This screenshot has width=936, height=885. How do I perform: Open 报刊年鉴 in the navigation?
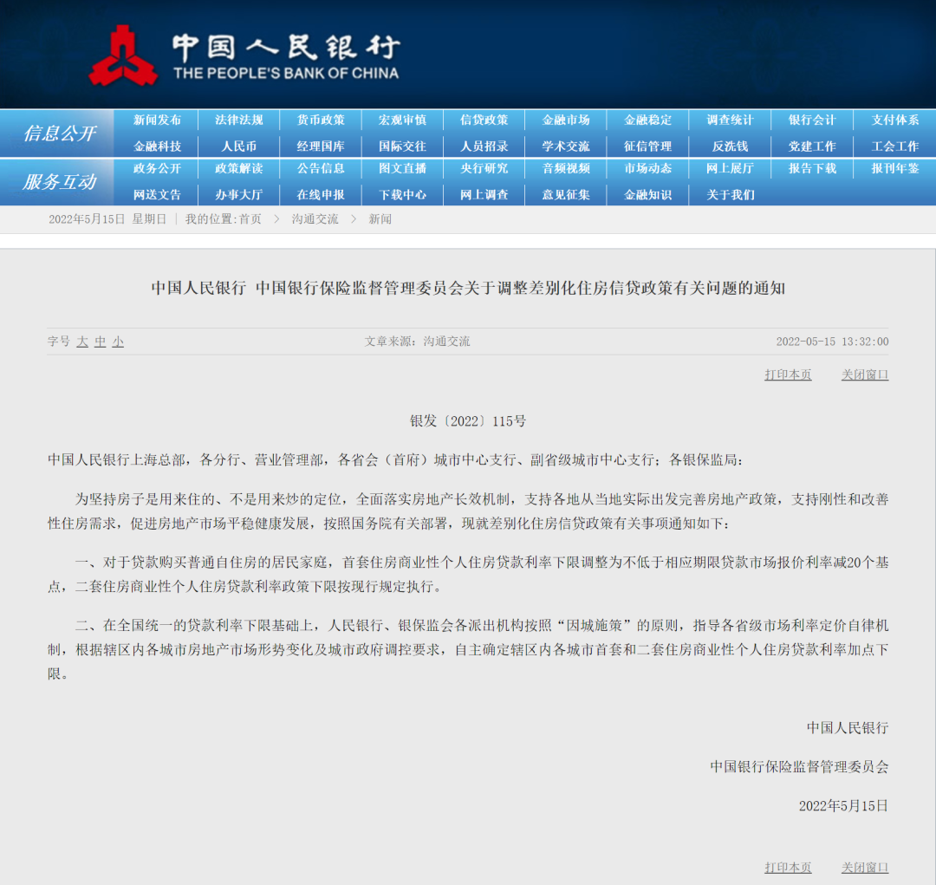[894, 168]
